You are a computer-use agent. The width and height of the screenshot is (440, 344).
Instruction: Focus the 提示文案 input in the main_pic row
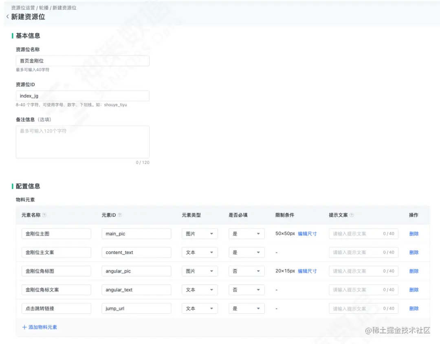363,234
